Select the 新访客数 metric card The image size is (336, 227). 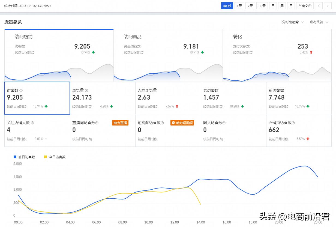pyautogui.click(x=299, y=98)
